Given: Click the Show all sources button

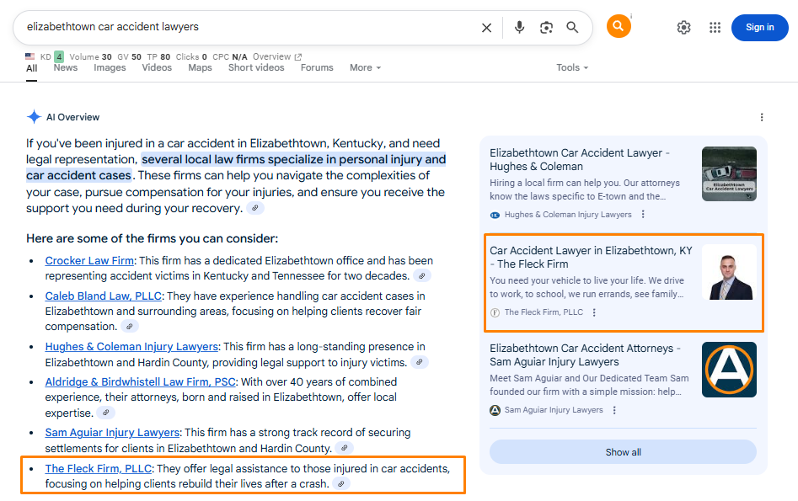Looking at the screenshot, I should [x=623, y=452].
